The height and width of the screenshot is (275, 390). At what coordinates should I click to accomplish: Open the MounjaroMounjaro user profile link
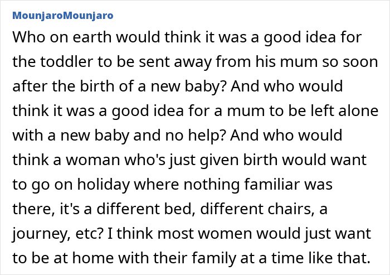63,16
